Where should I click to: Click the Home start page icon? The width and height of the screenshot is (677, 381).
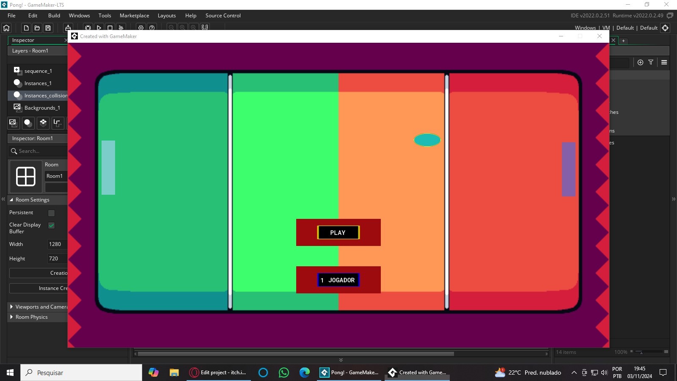[x=6, y=28]
